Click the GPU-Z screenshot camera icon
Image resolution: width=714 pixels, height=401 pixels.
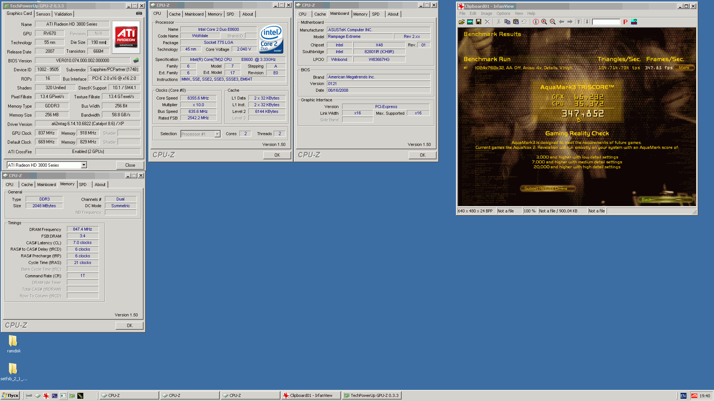tap(139, 13)
